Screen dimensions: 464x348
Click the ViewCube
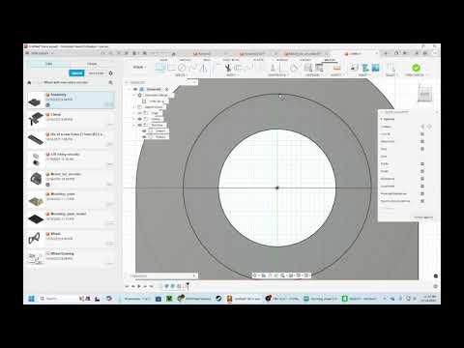[424, 94]
